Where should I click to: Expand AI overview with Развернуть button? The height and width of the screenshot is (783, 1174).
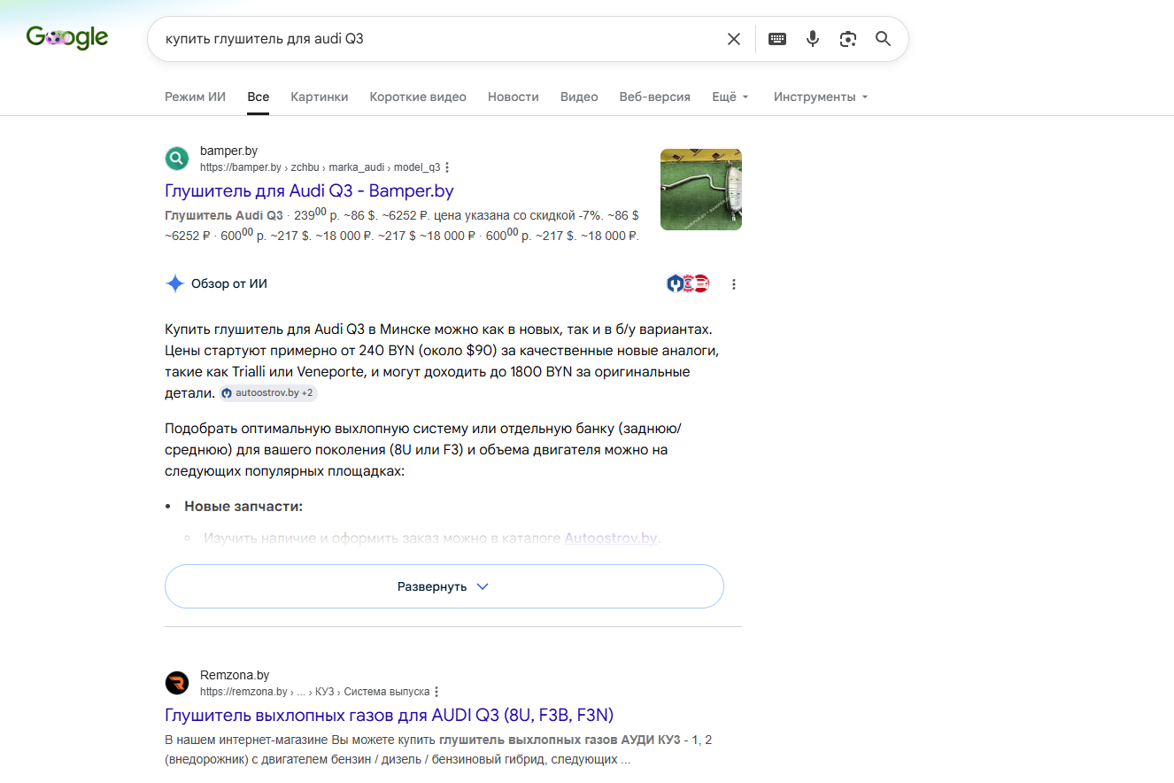pyautogui.click(x=444, y=586)
